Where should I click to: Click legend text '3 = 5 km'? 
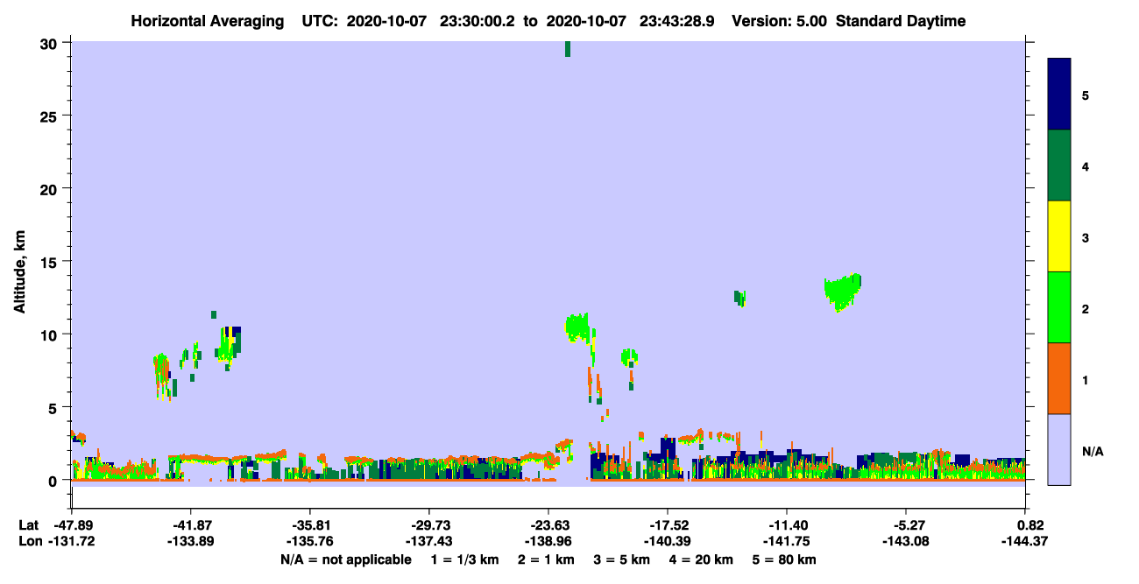point(623,559)
